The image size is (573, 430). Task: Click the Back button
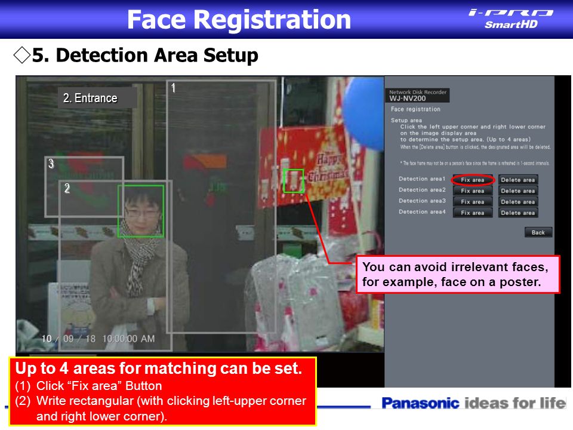(x=538, y=232)
